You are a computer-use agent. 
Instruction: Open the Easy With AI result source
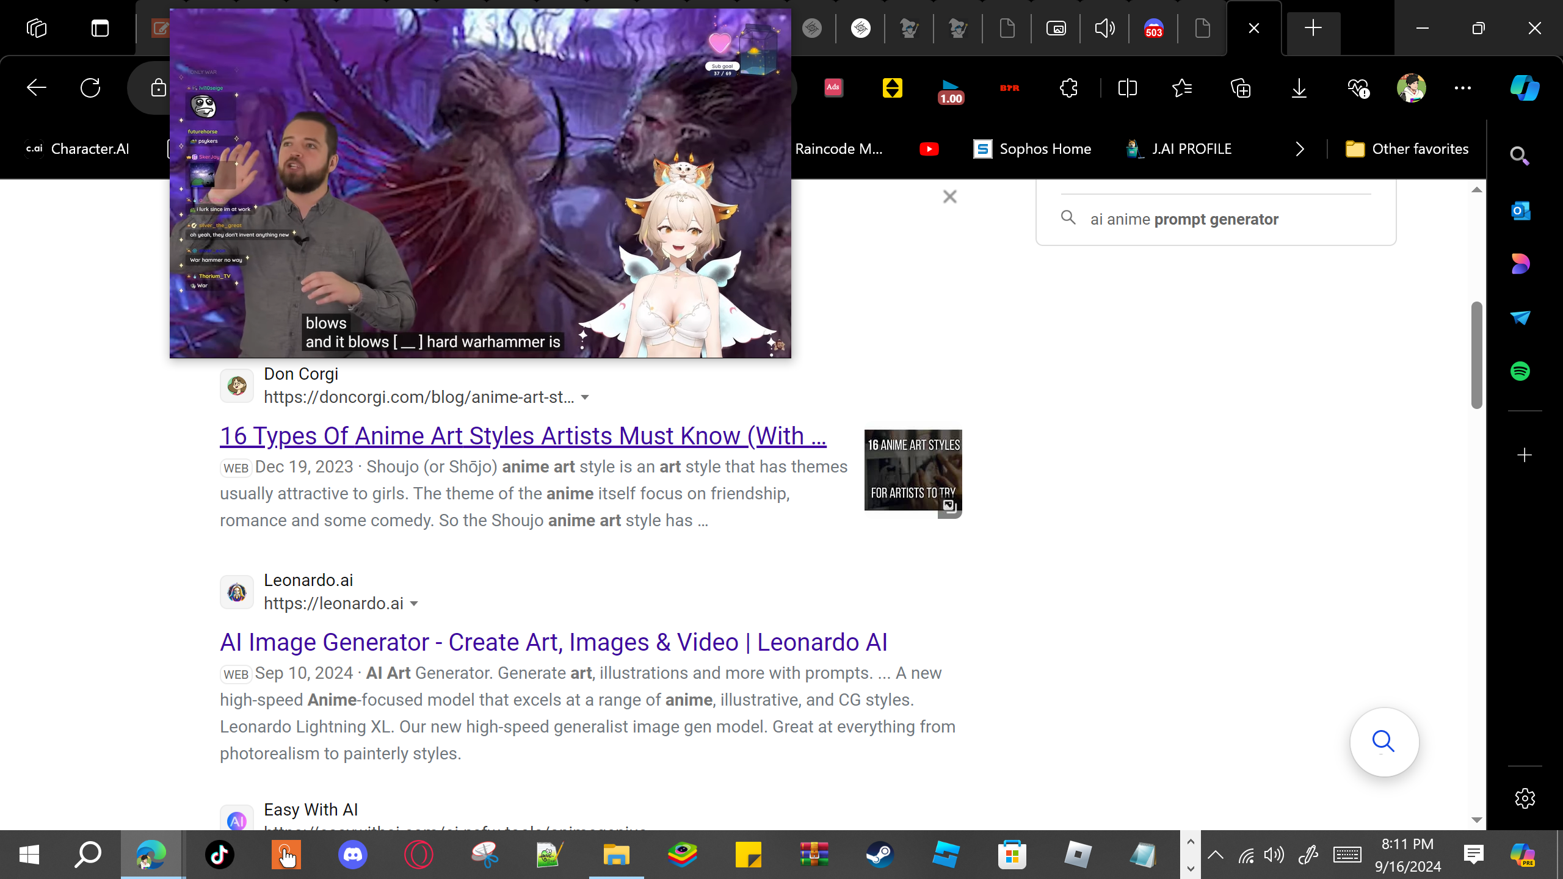pyautogui.click(x=311, y=809)
